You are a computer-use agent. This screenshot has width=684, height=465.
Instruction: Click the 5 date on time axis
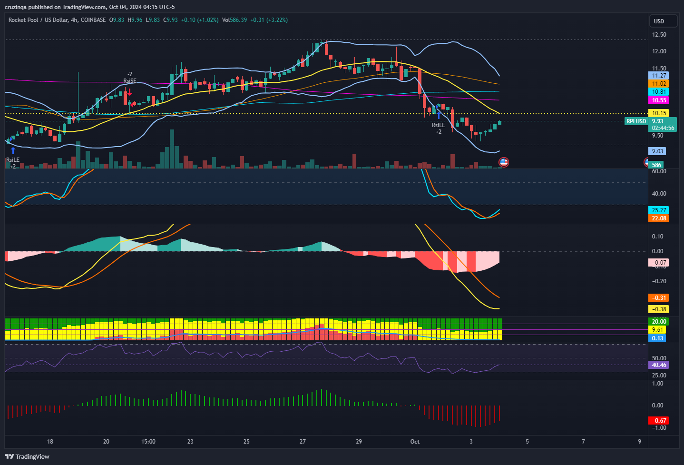(x=527, y=442)
